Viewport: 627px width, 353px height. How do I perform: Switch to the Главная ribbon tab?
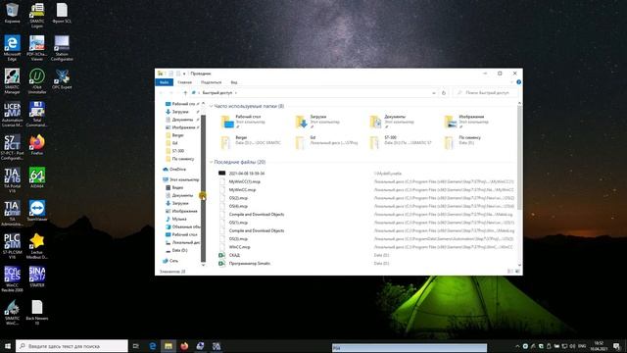[x=185, y=82]
